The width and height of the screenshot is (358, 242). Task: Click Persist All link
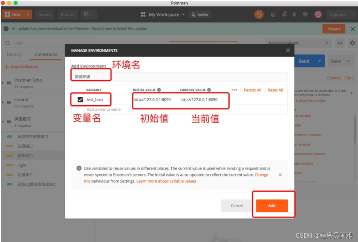(252, 90)
